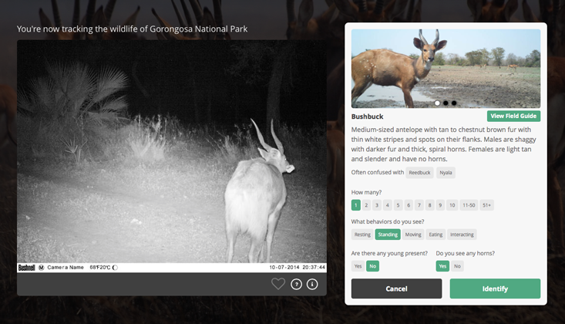Image resolution: width=565 pixels, height=324 pixels.
Task: Favorite the photo with the heart icon
Action: coord(278,284)
